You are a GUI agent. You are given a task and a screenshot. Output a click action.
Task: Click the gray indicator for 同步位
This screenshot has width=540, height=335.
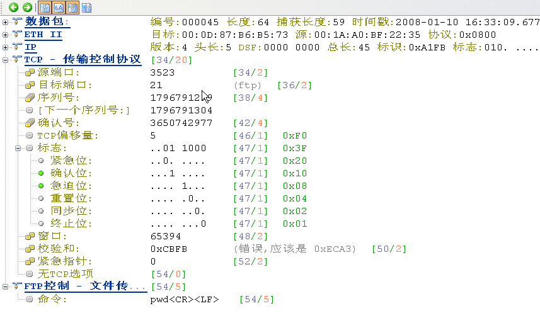[42, 211]
